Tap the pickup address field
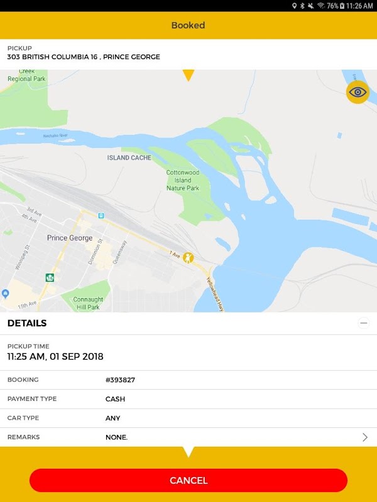 (188, 54)
